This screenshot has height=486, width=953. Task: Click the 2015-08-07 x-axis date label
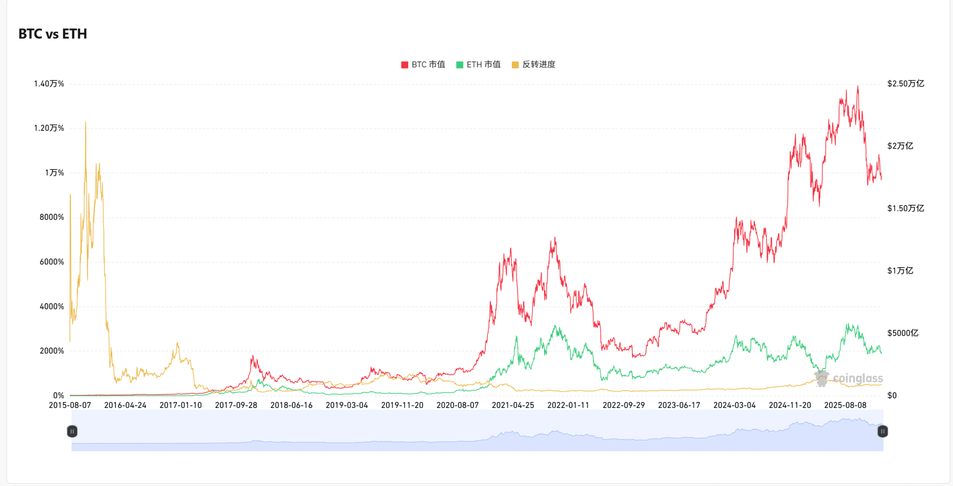[70, 405]
